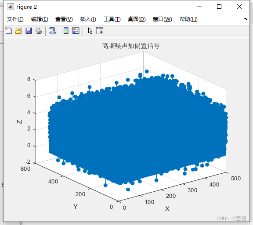Click the MATLAB logo in title bar
The image size is (253, 225).
pyautogui.click(x=11, y=7)
